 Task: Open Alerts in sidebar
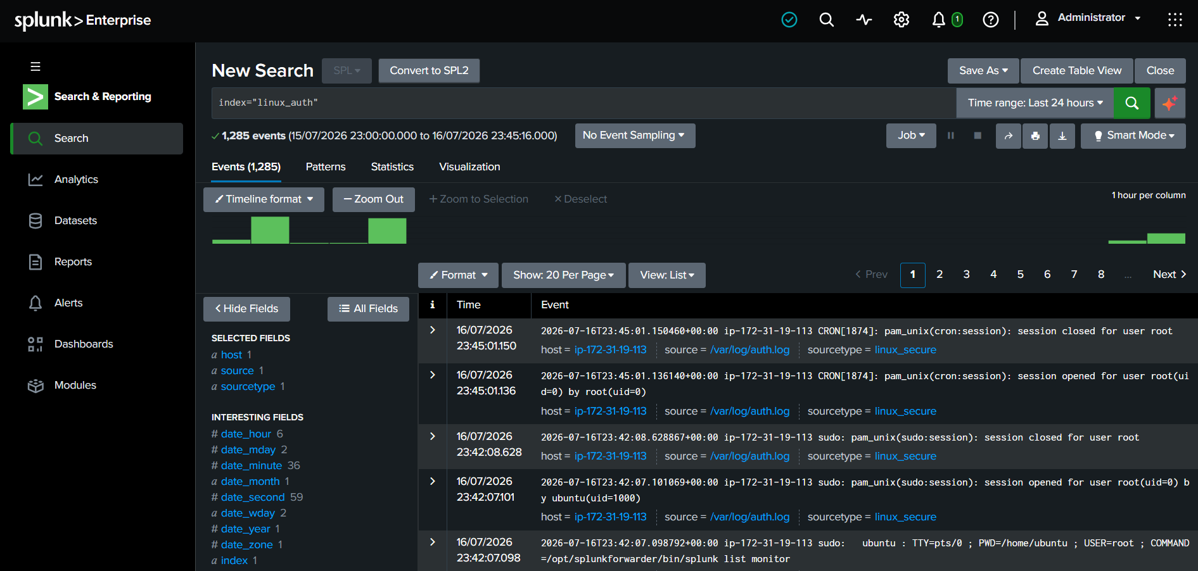point(96,303)
